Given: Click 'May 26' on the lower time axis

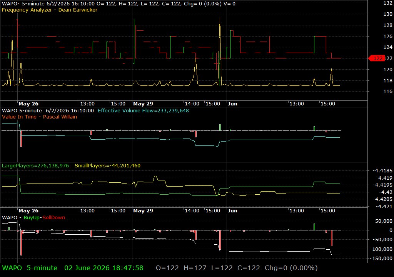Looking at the screenshot, I should tap(28, 211).
